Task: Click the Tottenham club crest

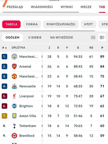Action: coord(14,126)
